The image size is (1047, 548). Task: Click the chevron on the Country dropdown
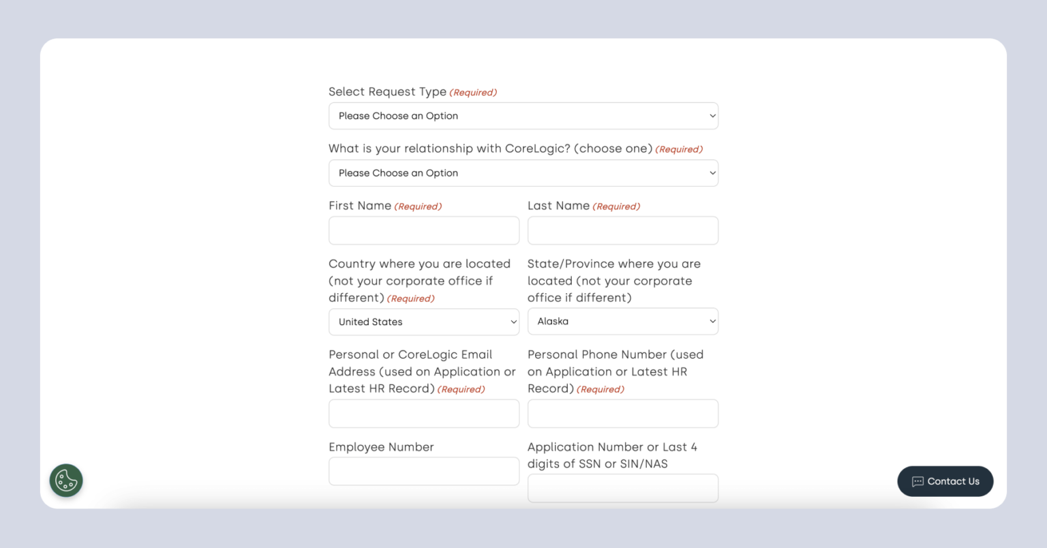click(513, 322)
